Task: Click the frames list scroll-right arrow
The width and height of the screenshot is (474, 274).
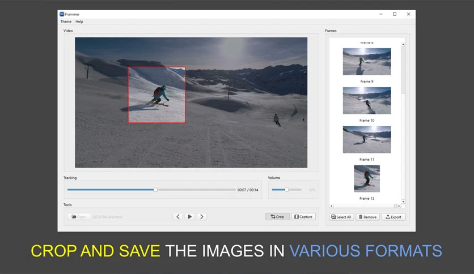Action: pos(399,206)
